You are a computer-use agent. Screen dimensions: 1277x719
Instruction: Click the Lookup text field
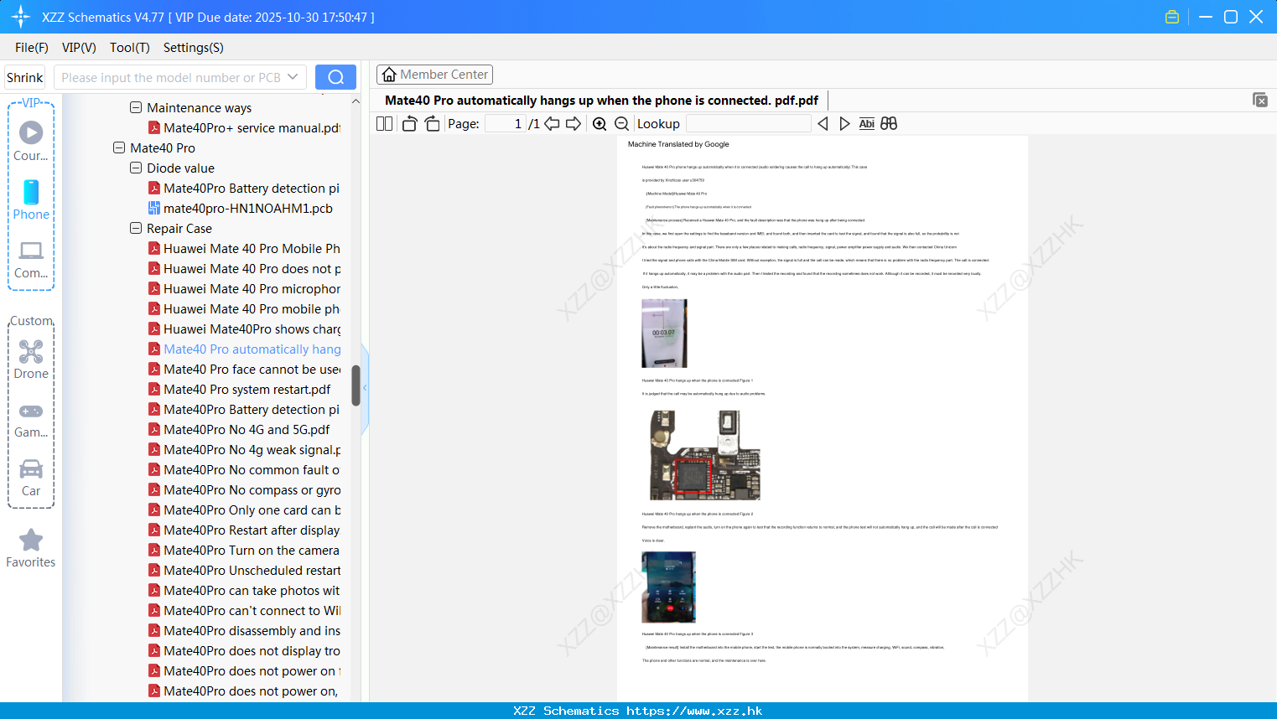(x=748, y=123)
